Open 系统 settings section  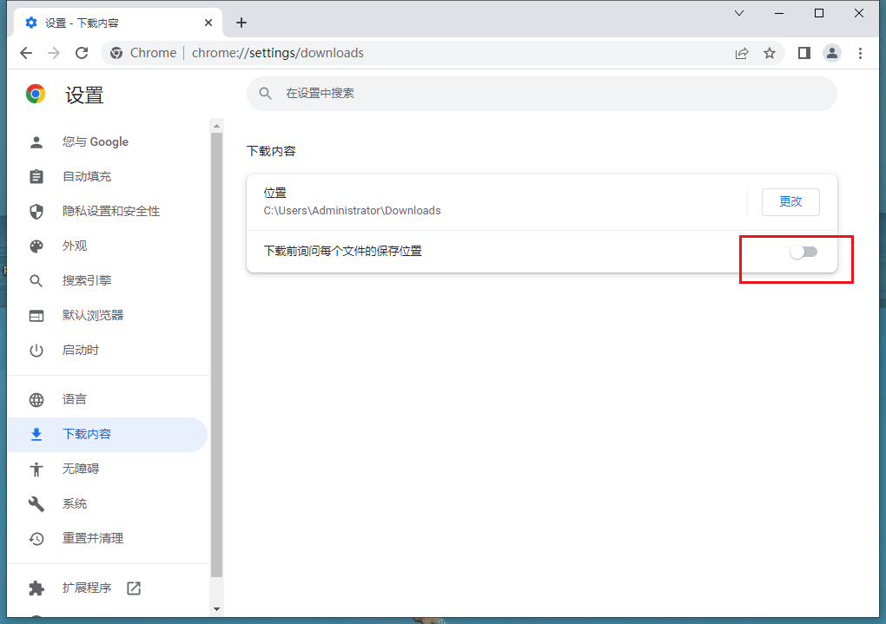point(108,503)
